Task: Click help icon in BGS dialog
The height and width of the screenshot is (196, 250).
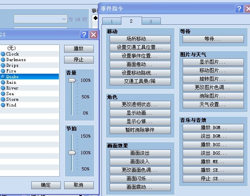Action: pyautogui.click(x=84, y=34)
